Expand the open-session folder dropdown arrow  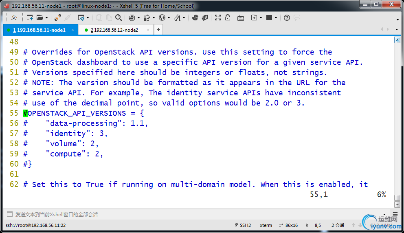pyautogui.click(x=47, y=18)
